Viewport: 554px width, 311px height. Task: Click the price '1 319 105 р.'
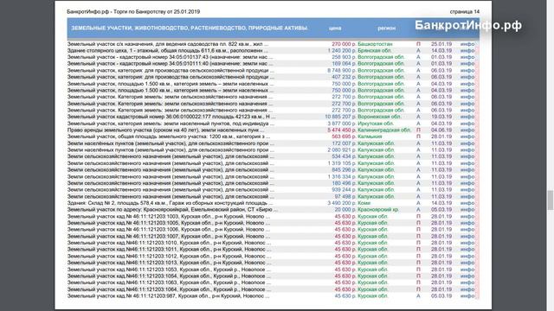[342, 163]
